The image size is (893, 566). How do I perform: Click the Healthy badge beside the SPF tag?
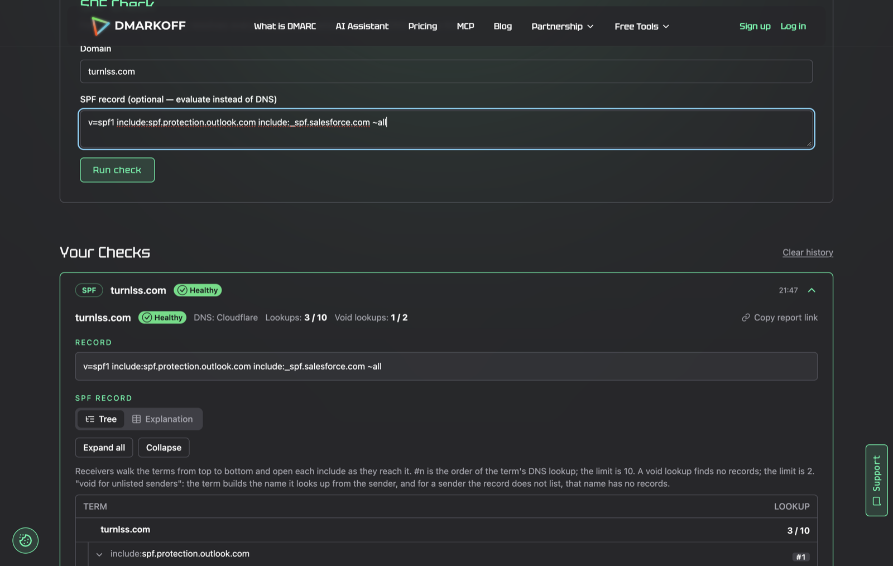pyautogui.click(x=198, y=290)
